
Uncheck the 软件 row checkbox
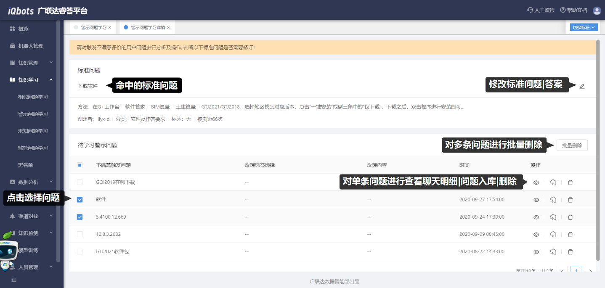tap(80, 200)
